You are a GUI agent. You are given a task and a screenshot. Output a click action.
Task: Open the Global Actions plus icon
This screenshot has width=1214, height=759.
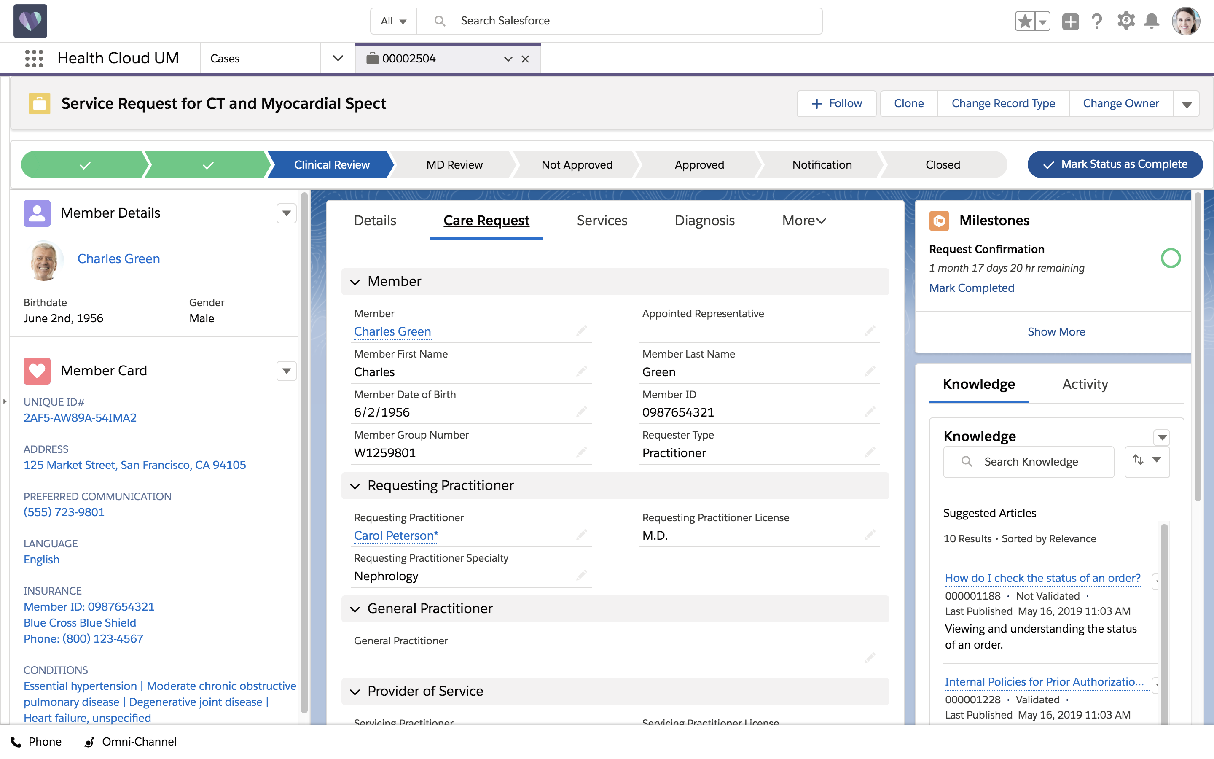(1070, 22)
